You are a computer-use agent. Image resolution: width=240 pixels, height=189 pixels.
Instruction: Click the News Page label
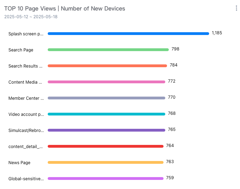19,163
